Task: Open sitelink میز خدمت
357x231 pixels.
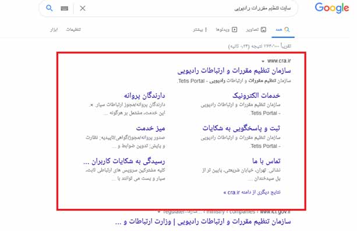Action: [x=150, y=128]
